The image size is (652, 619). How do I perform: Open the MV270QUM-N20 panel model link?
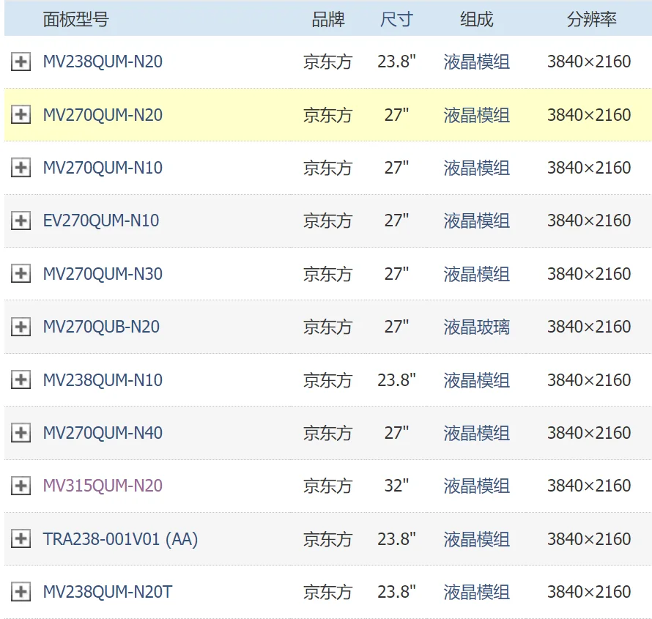click(103, 115)
